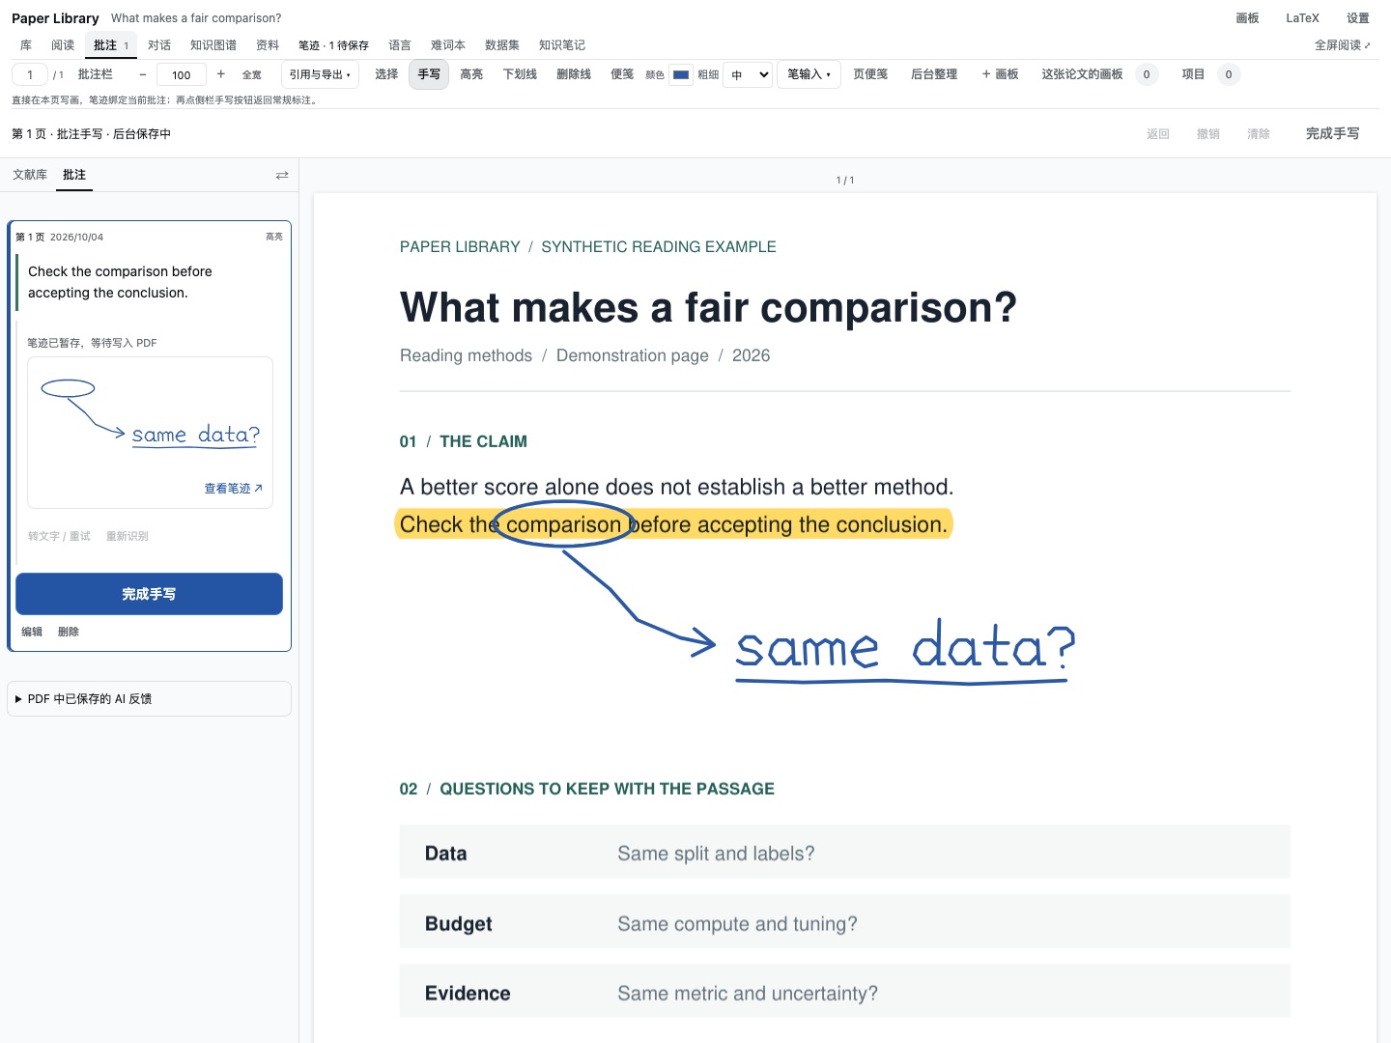Click the handwriting preview thumbnail in the sidebar
The width and height of the screenshot is (1391, 1043).
(150, 432)
